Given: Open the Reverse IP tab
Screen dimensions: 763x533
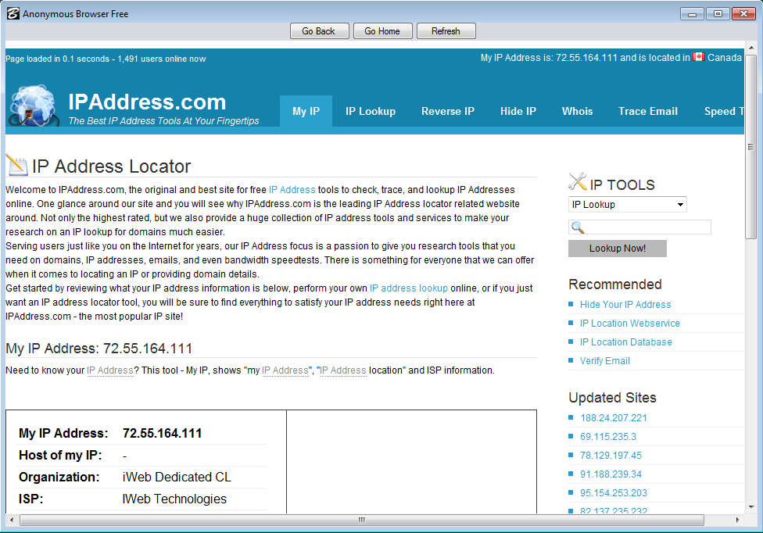Looking at the screenshot, I should click(448, 111).
